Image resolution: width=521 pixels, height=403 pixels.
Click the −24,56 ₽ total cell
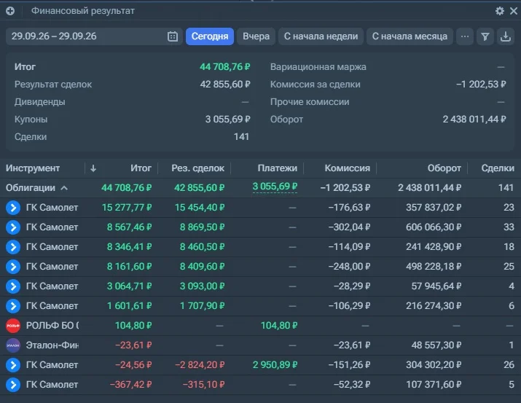[133, 365]
